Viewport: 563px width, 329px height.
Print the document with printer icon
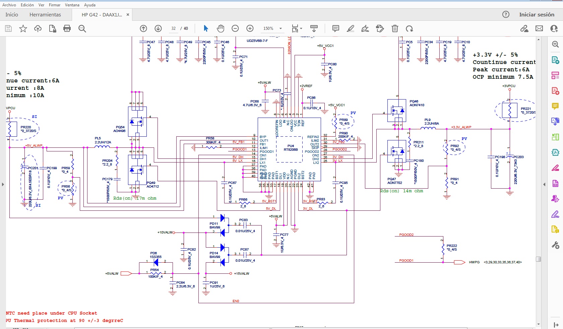pyautogui.click(x=67, y=28)
